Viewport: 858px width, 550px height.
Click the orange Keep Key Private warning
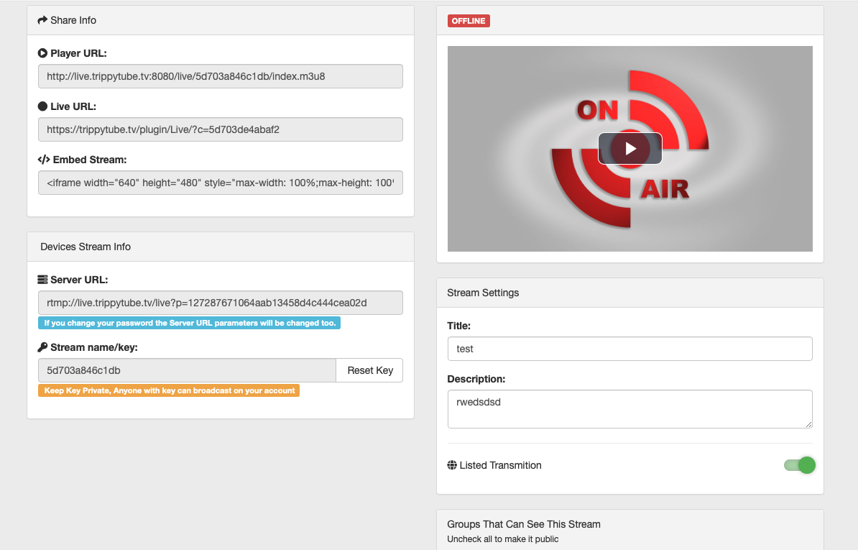[169, 390]
